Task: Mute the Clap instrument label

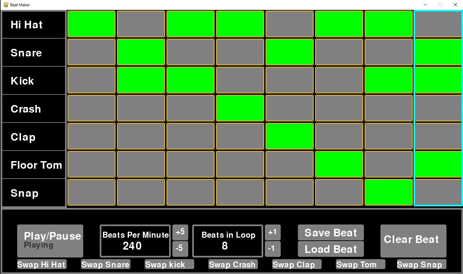Action: click(x=34, y=137)
